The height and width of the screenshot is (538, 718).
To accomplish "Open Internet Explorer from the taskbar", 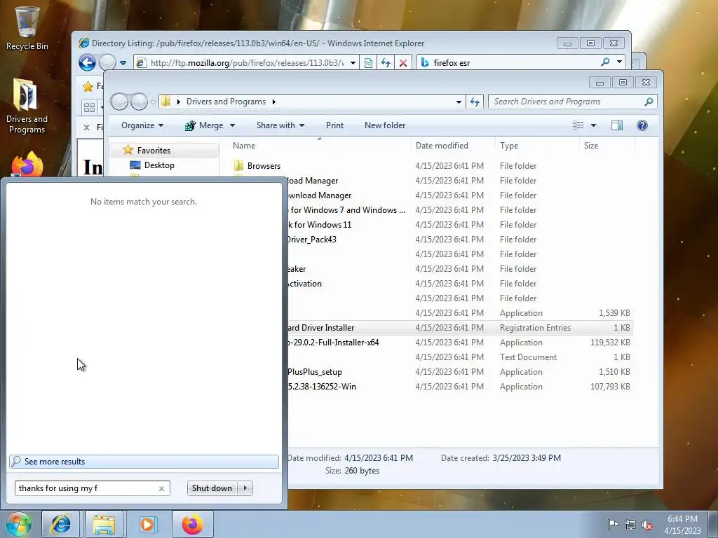I will pos(61,524).
